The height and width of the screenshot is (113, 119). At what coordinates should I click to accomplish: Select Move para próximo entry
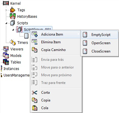click(x=56, y=75)
